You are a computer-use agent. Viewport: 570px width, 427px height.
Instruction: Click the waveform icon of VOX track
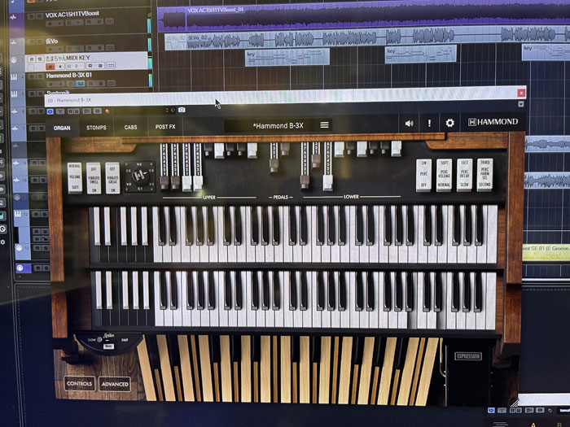tap(14, 17)
